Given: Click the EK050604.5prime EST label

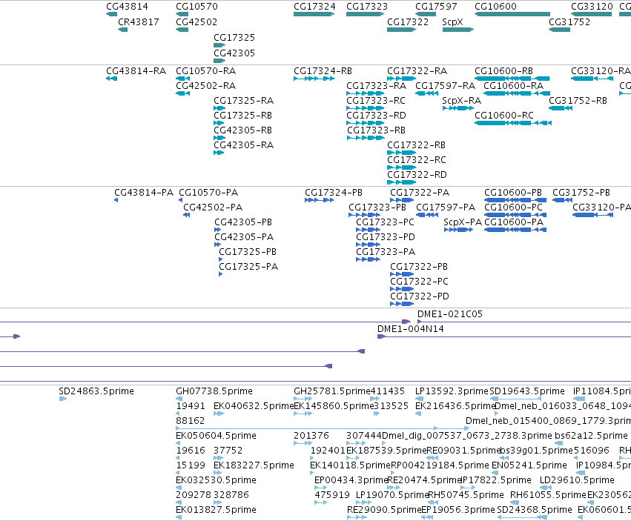Looking at the screenshot, I should tap(216, 436).
